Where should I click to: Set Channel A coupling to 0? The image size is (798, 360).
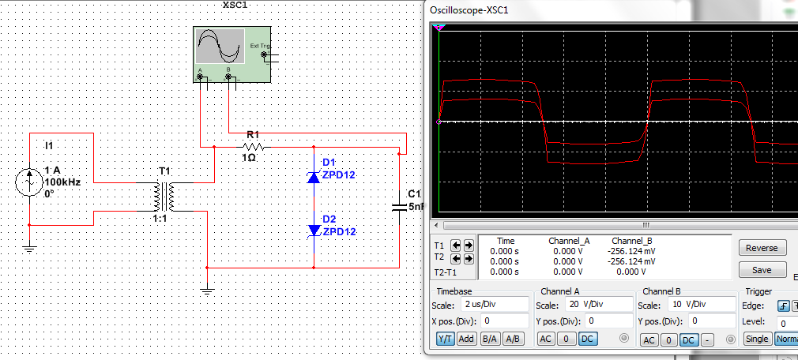point(566,339)
